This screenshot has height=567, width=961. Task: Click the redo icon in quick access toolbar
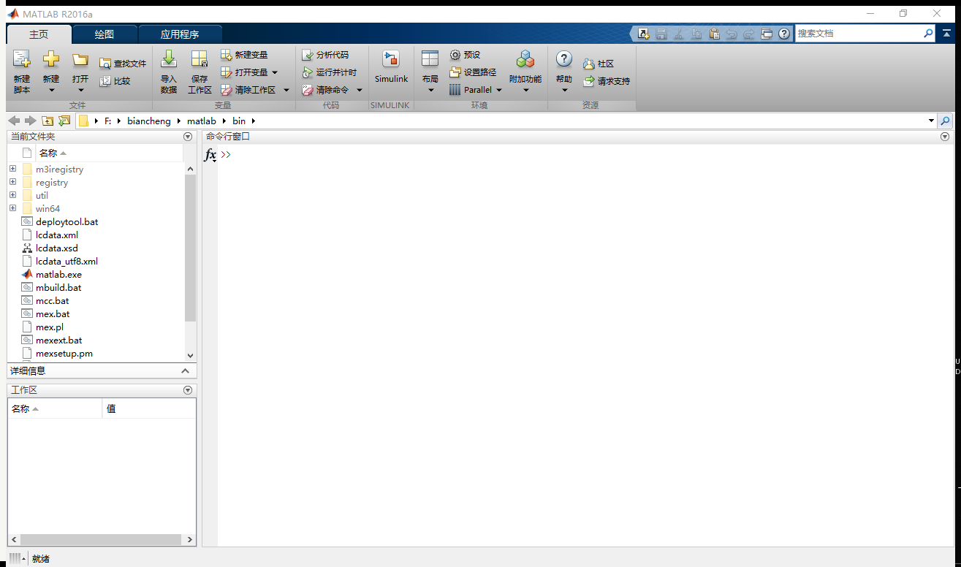pyautogui.click(x=749, y=34)
